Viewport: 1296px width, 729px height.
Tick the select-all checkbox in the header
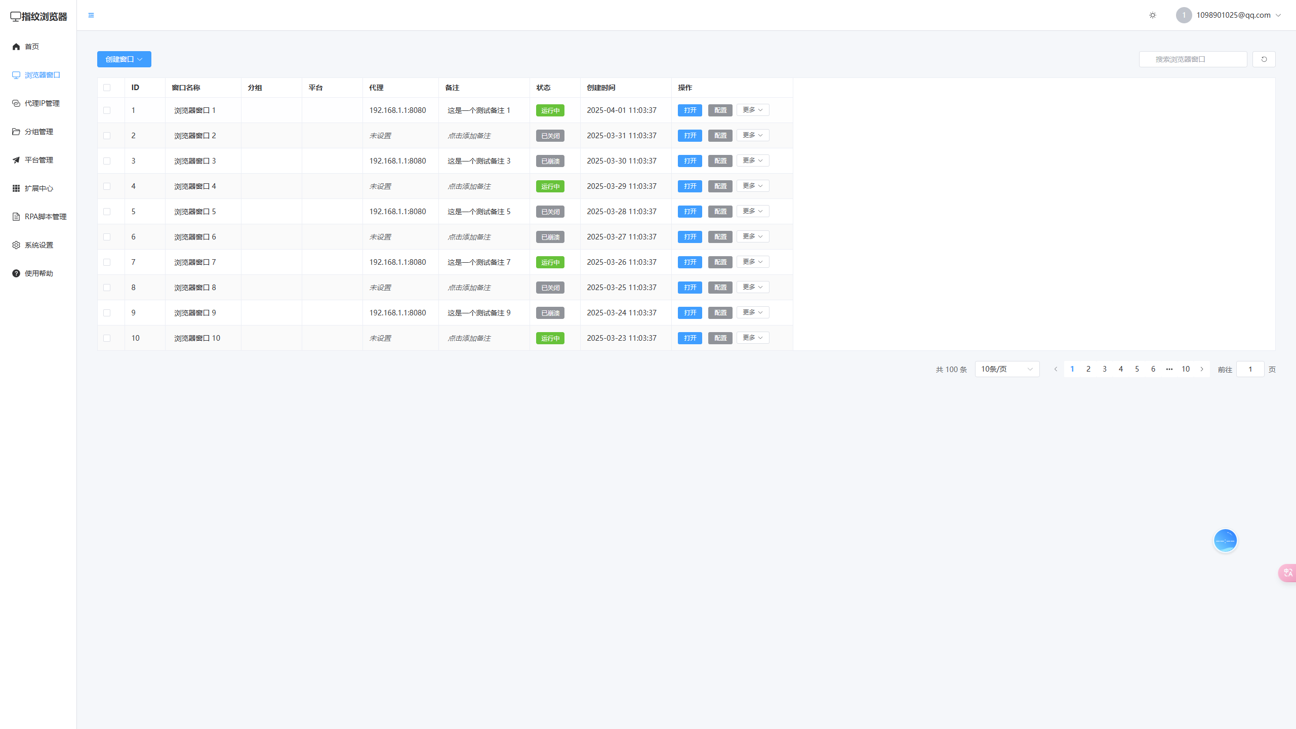coord(107,88)
